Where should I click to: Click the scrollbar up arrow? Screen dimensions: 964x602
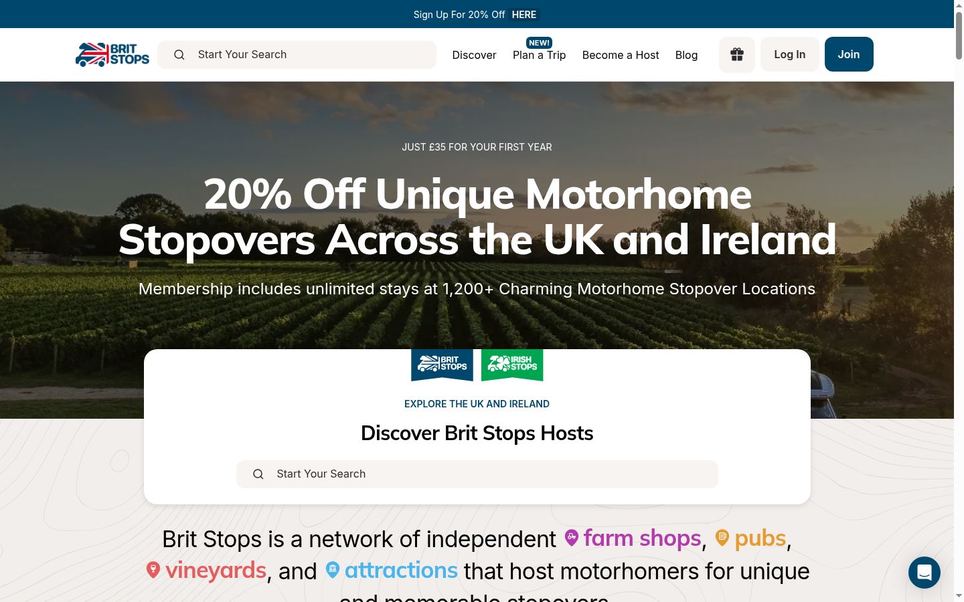point(959,5)
